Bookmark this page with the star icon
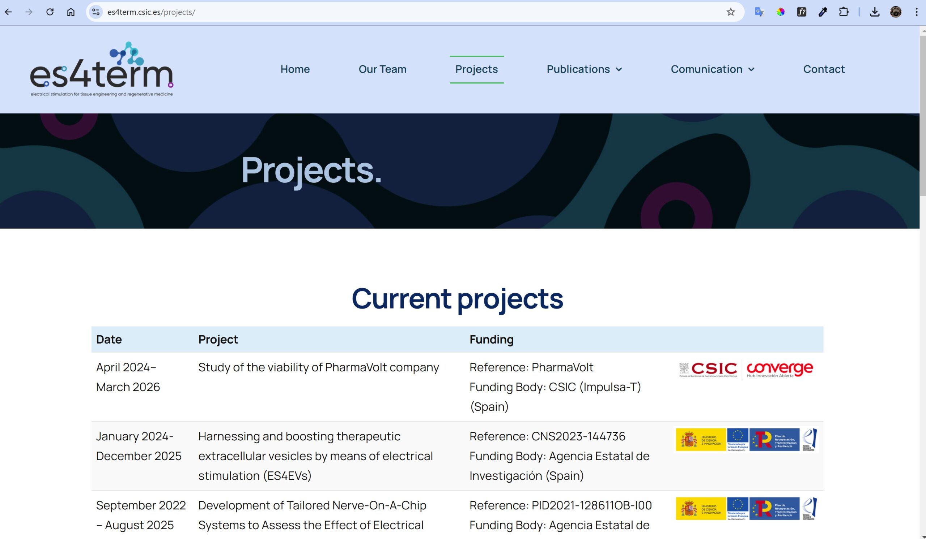This screenshot has width=926, height=539. (731, 12)
